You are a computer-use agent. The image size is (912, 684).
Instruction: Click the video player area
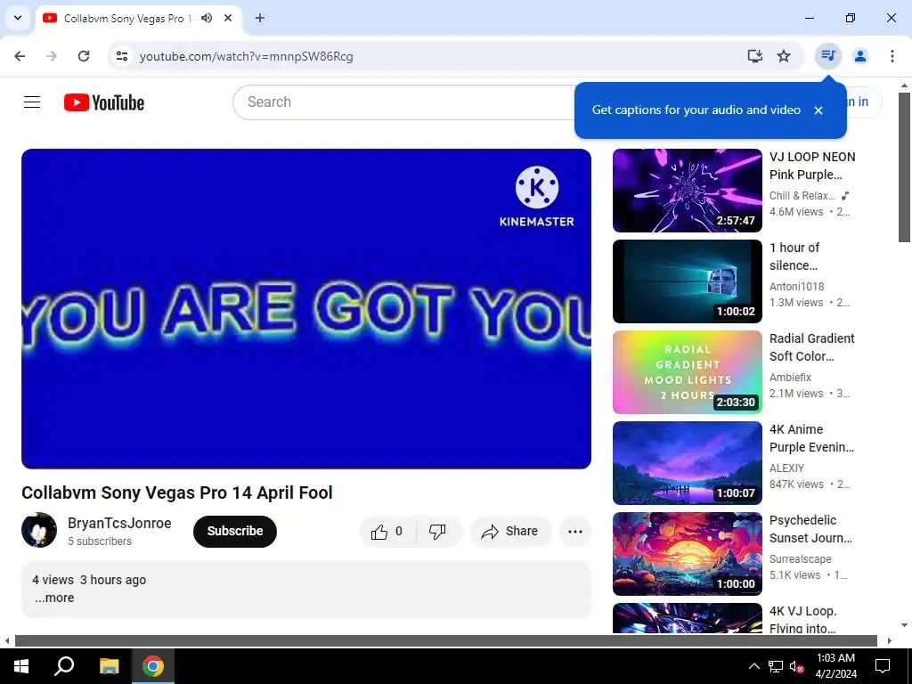coord(306,309)
